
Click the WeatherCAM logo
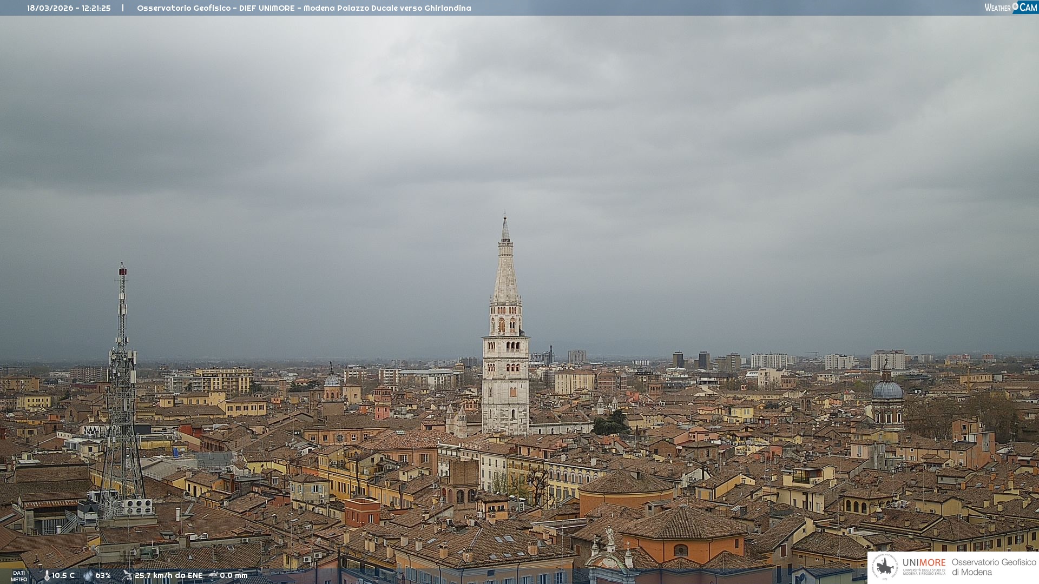1010,8
